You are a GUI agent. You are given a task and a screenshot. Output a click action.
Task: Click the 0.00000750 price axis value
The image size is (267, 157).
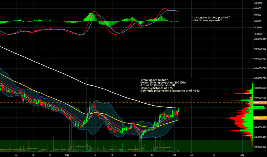[x=260, y=69]
